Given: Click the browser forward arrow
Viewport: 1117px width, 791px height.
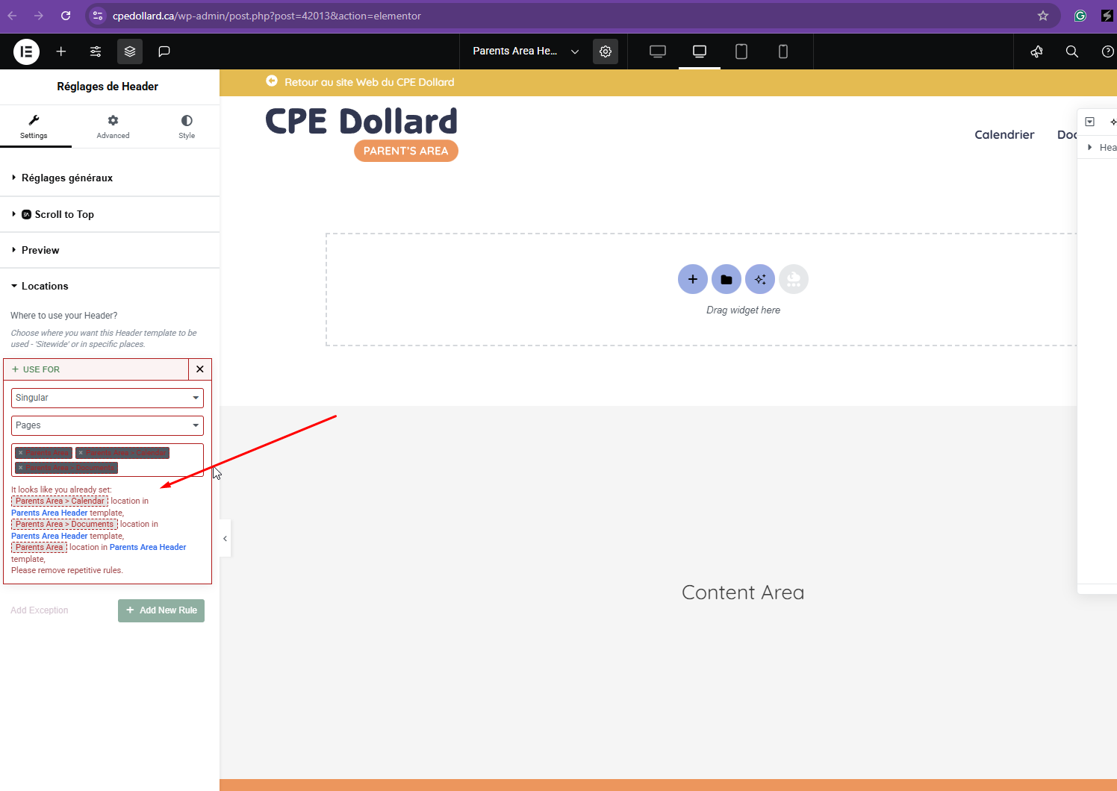Looking at the screenshot, I should pyautogui.click(x=39, y=16).
